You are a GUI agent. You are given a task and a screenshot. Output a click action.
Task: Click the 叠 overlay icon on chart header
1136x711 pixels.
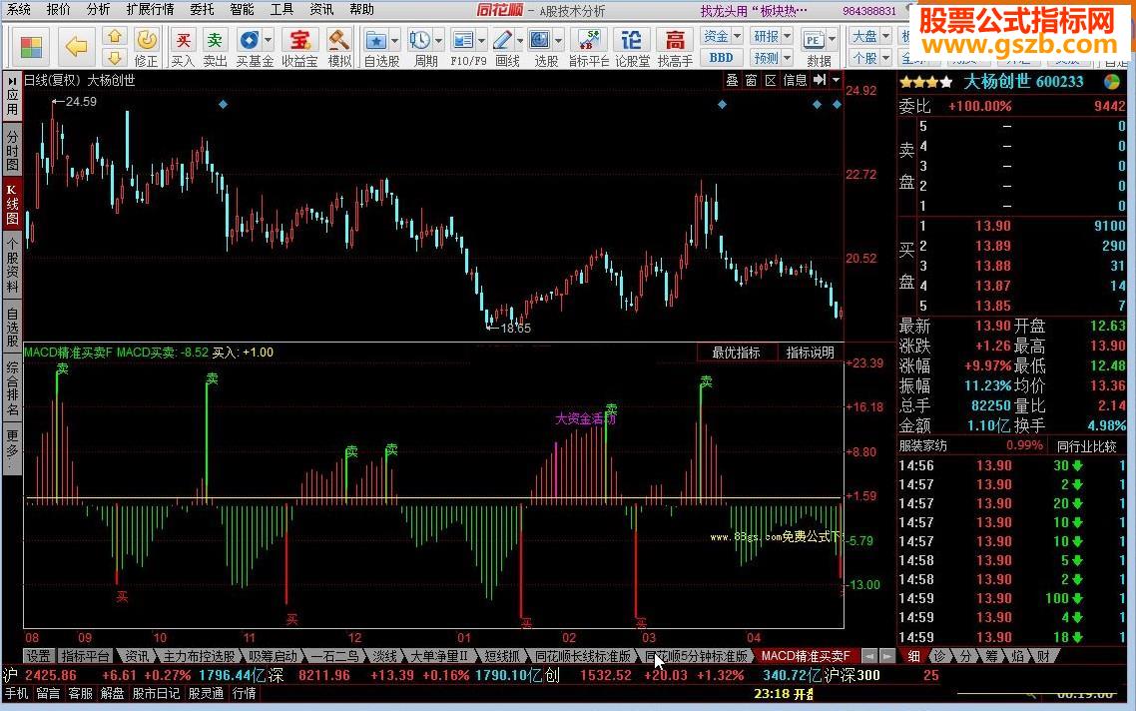click(x=733, y=81)
